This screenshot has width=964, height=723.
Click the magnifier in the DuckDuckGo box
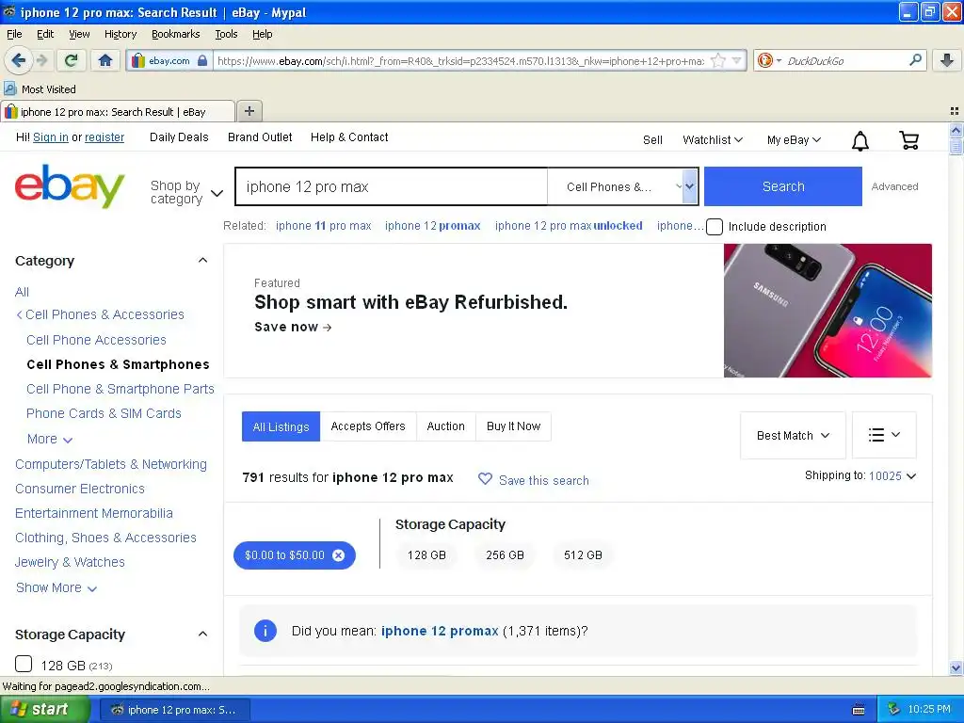tap(915, 60)
